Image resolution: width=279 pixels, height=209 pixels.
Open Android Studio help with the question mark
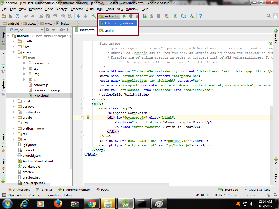[x=200, y=16]
